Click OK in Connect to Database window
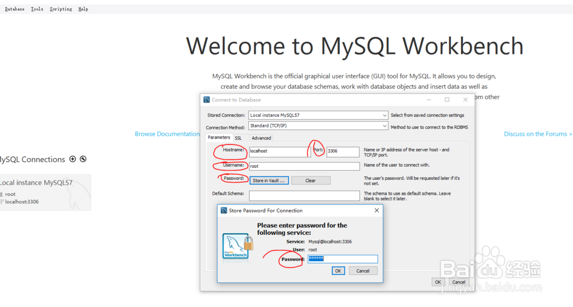This screenshot has width=573, height=307. pyautogui.click(x=438, y=282)
